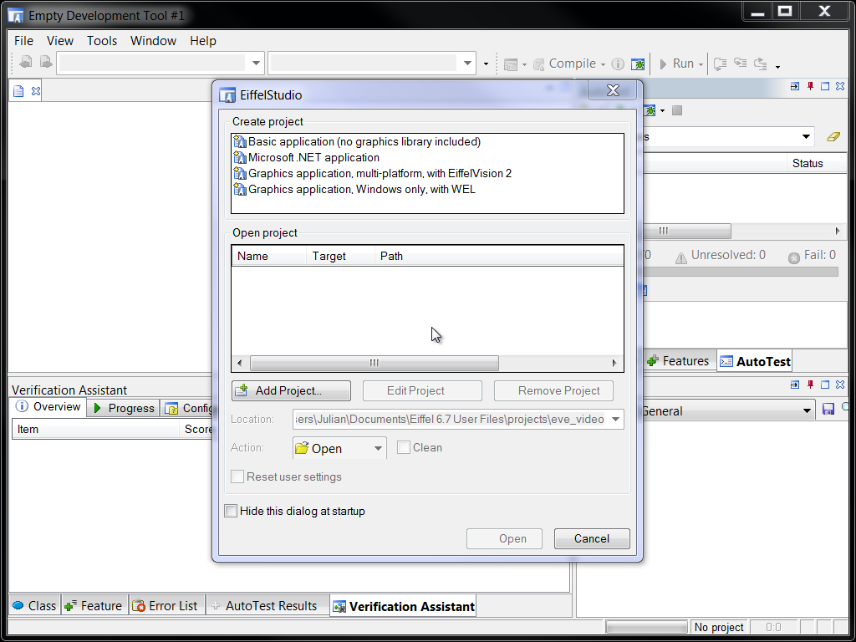Click the green bug icon in the main toolbar

click(637, 64)
